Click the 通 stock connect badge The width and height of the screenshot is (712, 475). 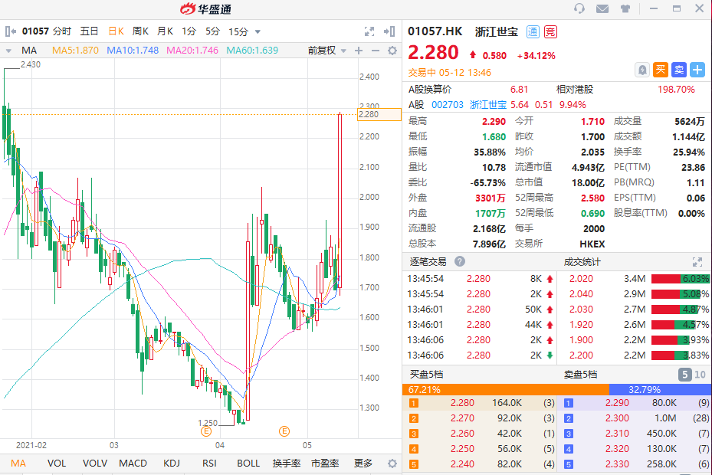coord(533,31)
